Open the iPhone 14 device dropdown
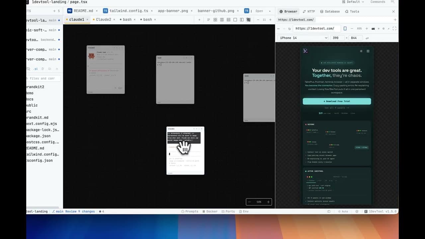 click(302, 38)
